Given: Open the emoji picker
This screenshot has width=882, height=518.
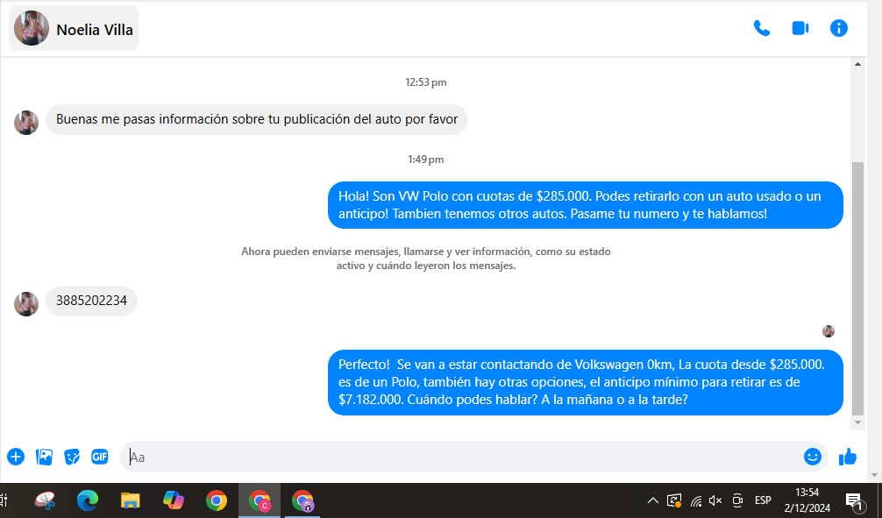Looking at the screenshot, I should tap(813, 457).
